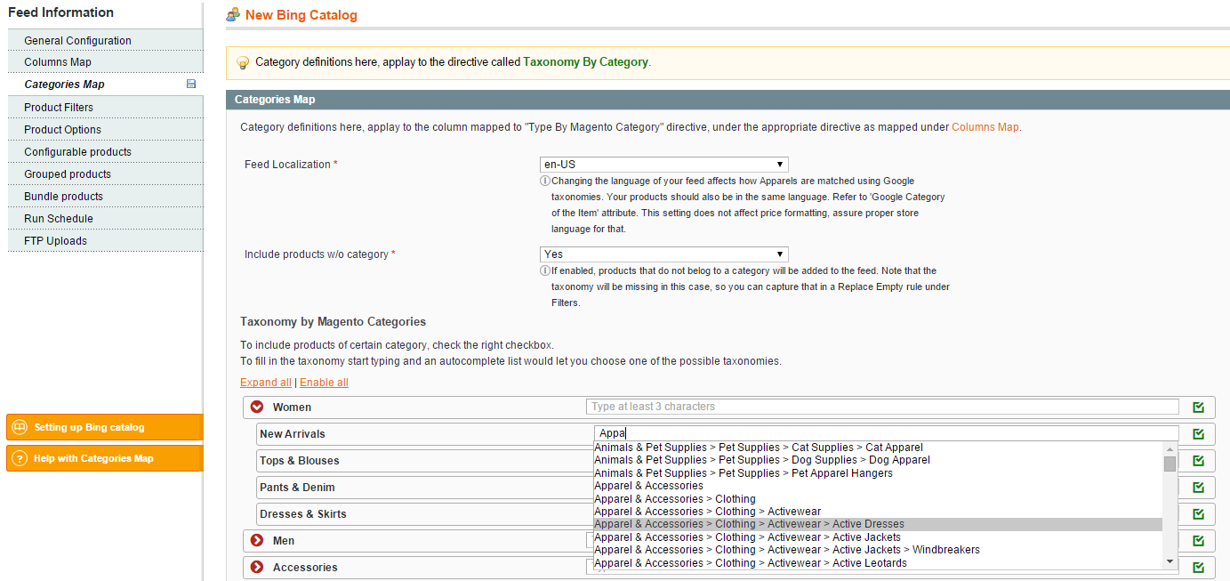The width and height of the screenshot is (1230, 581).
Task: Open the FTP Uploads tab
Action: click(x=105, y=240)
